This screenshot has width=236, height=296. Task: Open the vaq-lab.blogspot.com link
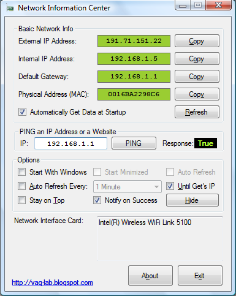click(52, 283)
